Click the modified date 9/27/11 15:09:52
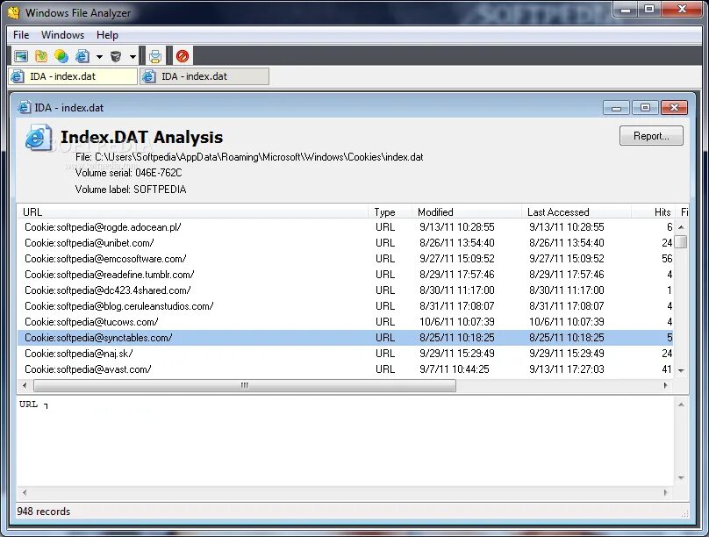 tap(457, 259)
